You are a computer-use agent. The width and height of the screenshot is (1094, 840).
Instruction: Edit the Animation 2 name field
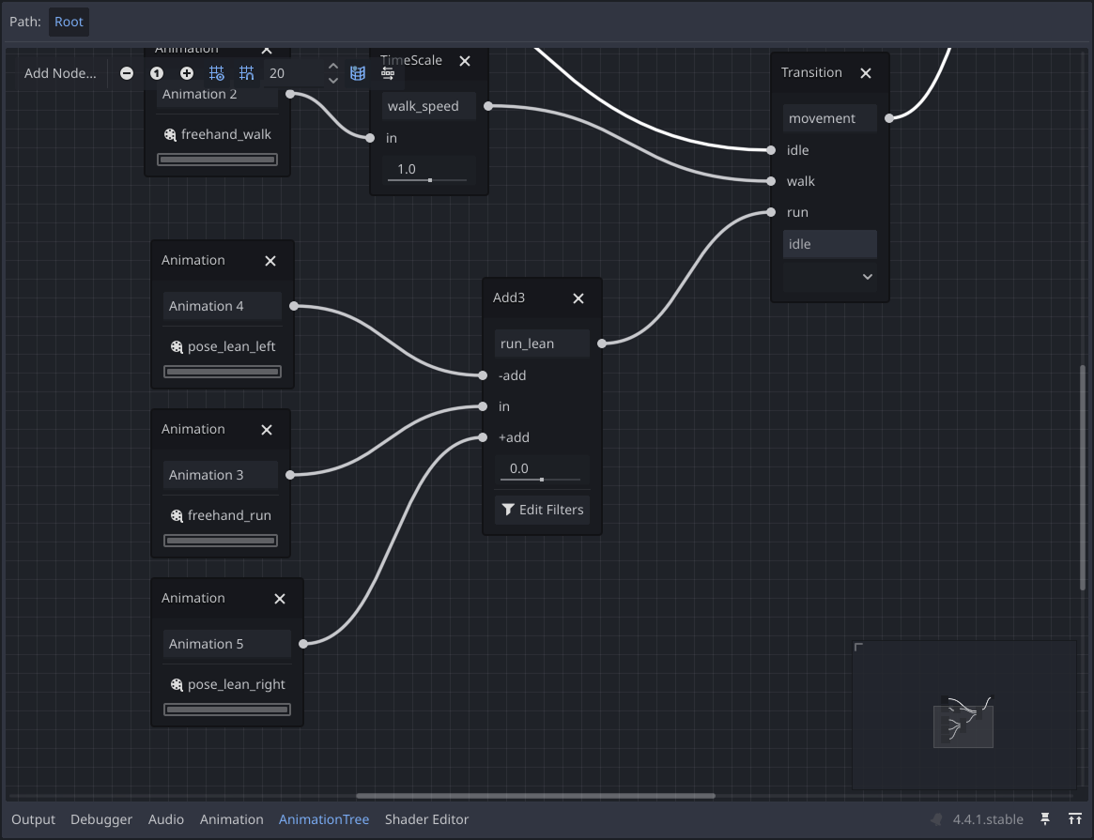coord(218,94)
